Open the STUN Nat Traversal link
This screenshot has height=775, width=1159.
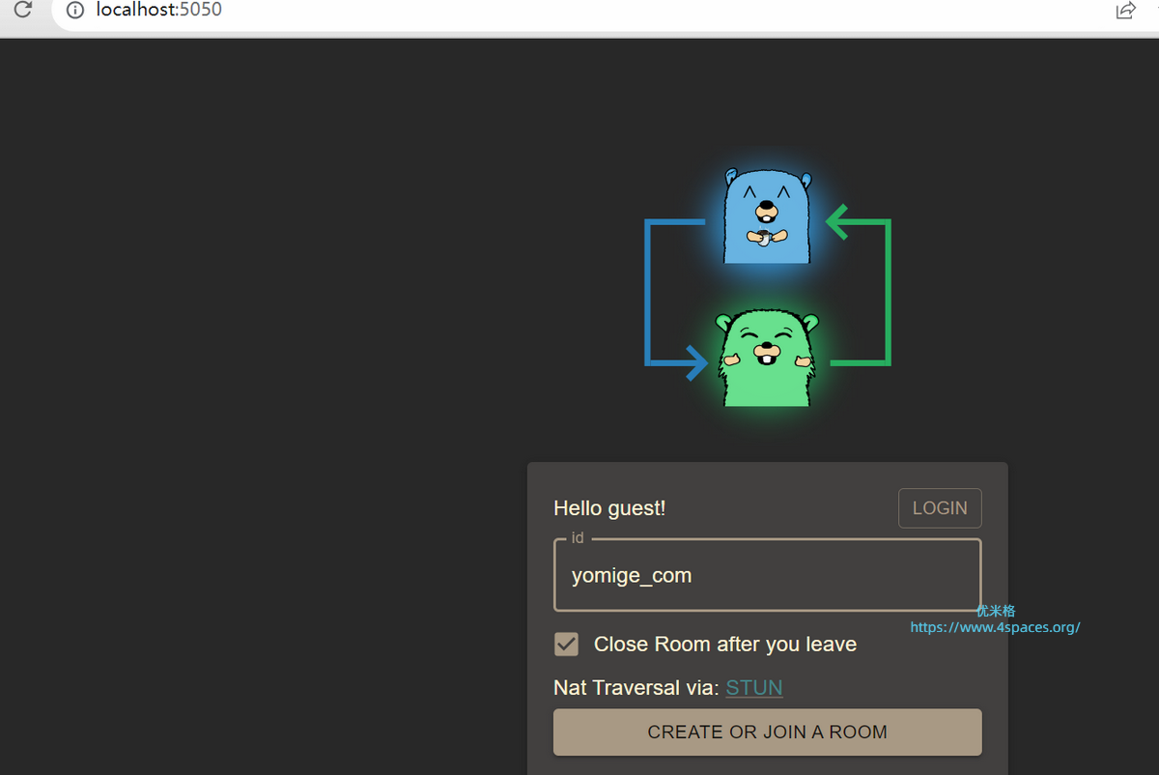753,688
